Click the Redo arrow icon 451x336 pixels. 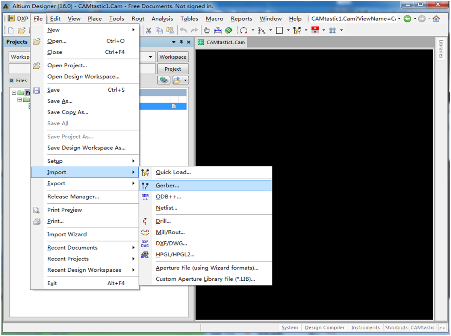point(194,30)
